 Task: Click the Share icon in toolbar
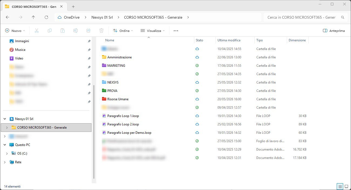[88, 31]
